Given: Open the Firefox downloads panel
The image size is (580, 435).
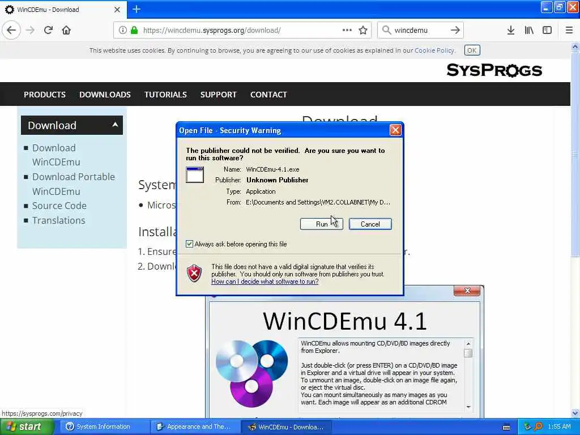Looking at the screenshot, I should point(510,30).
